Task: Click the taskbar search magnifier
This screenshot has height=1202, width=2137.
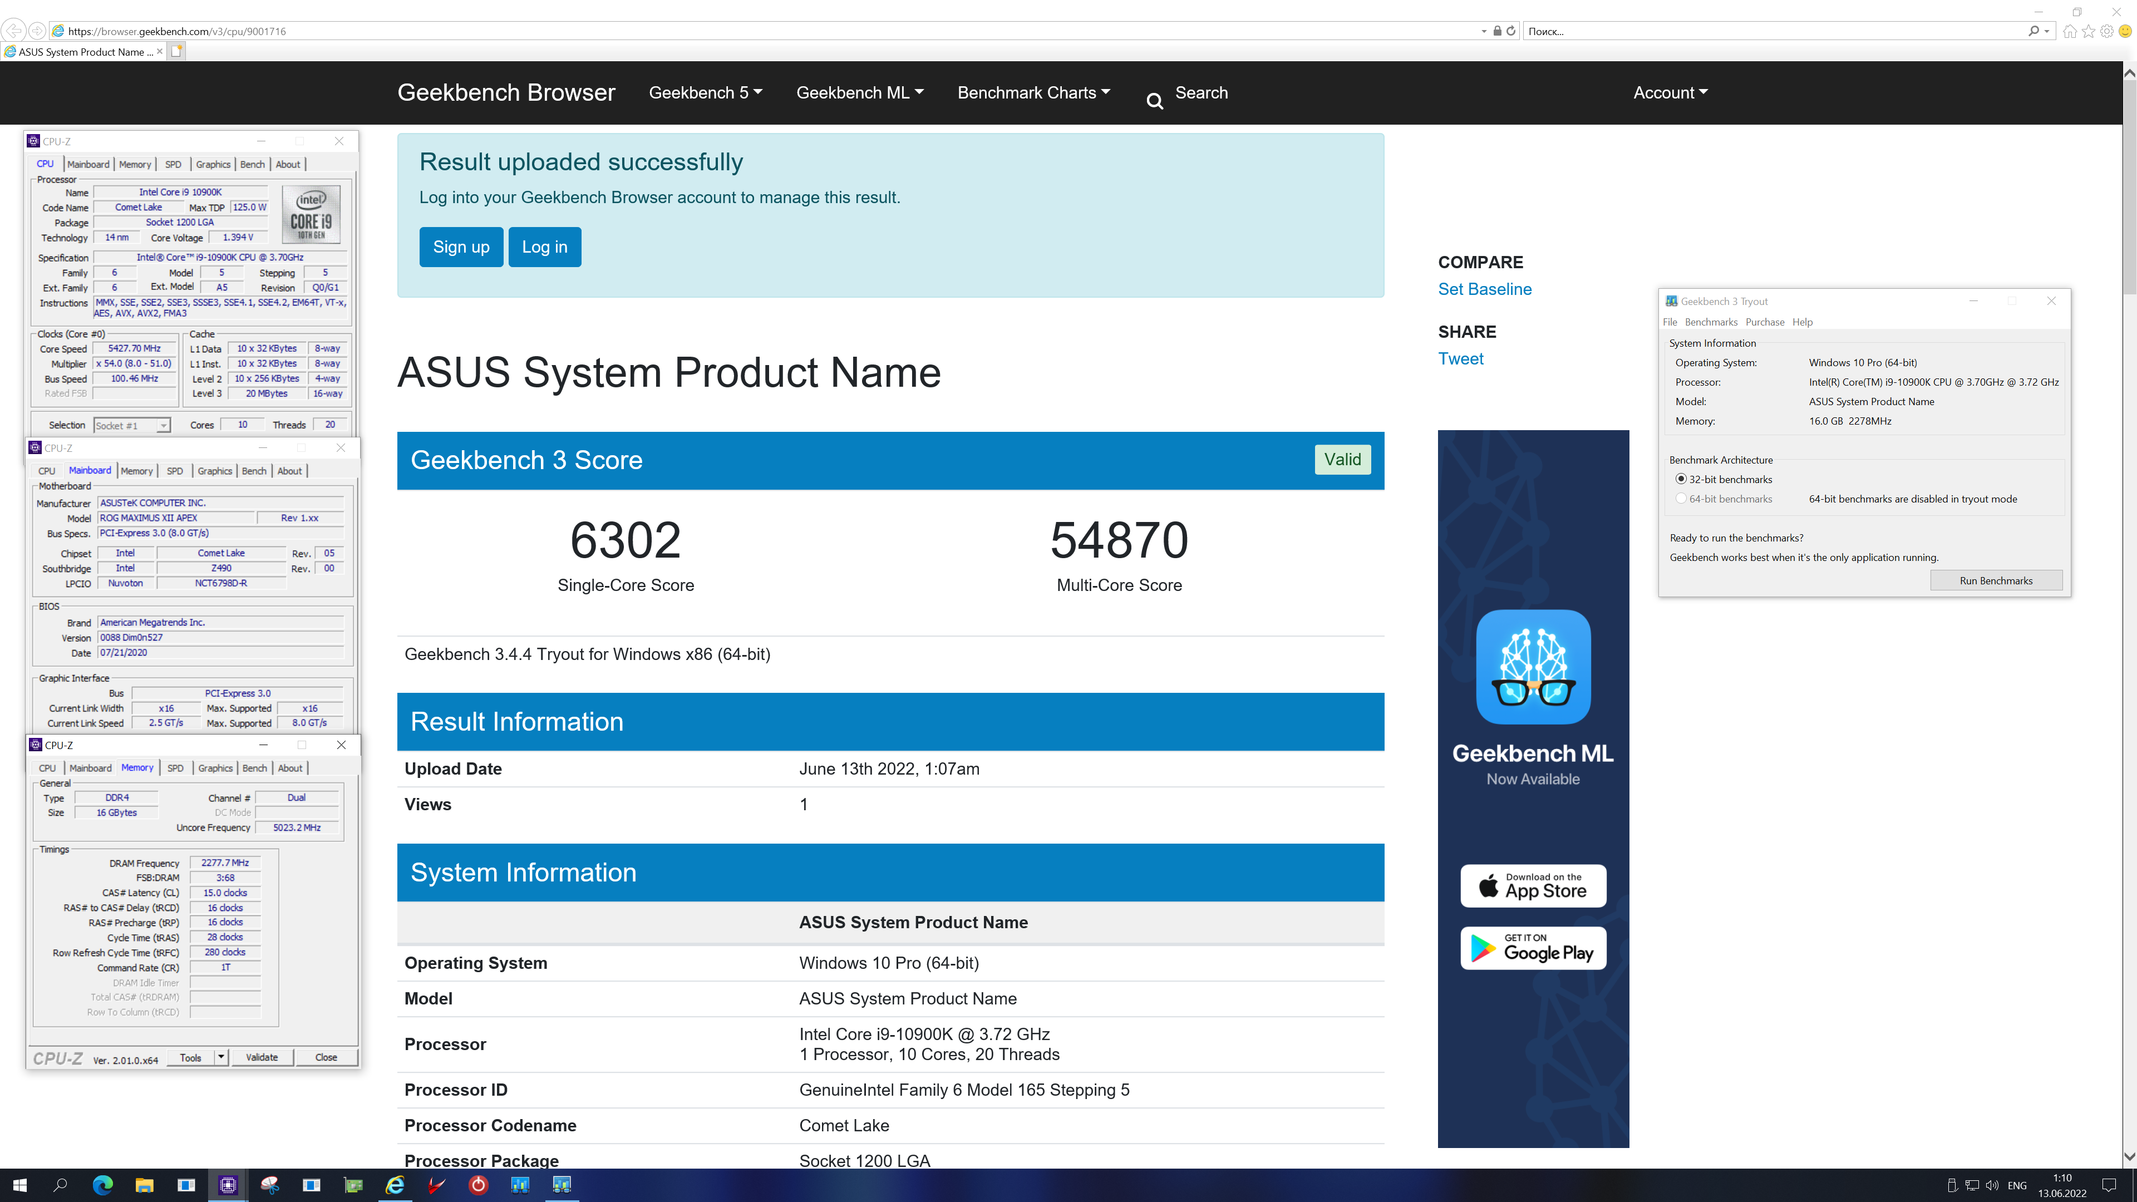Action: [61, 1185]
